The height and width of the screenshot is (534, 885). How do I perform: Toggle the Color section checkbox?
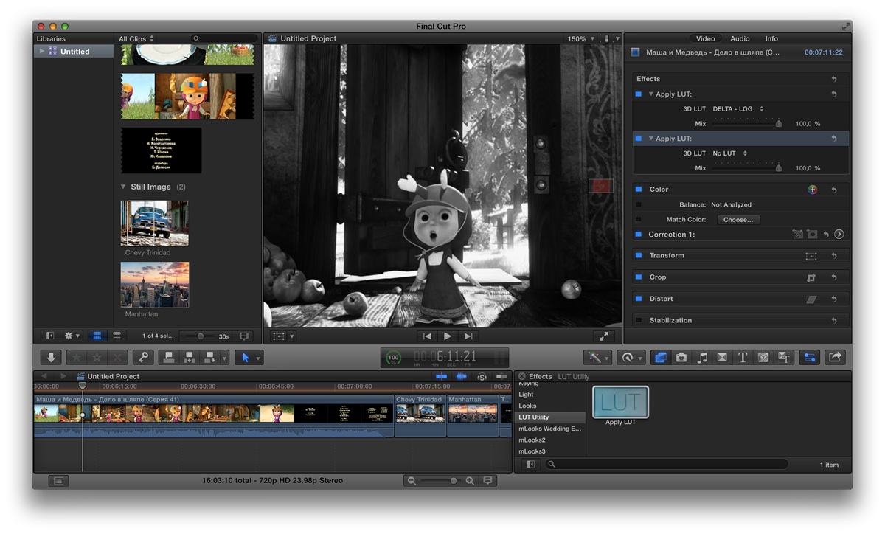click(639, 190)
